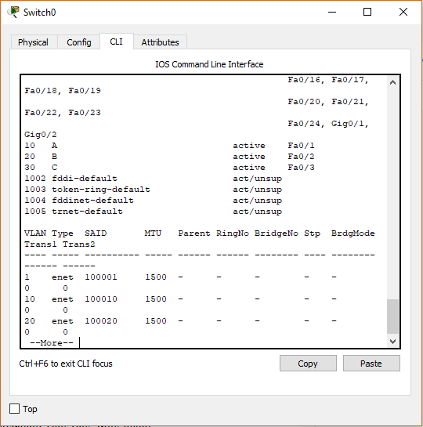This screenshot has height=427, width=423.
Task: Click the --More-- prompt line
Action: (x=52, y=343)
